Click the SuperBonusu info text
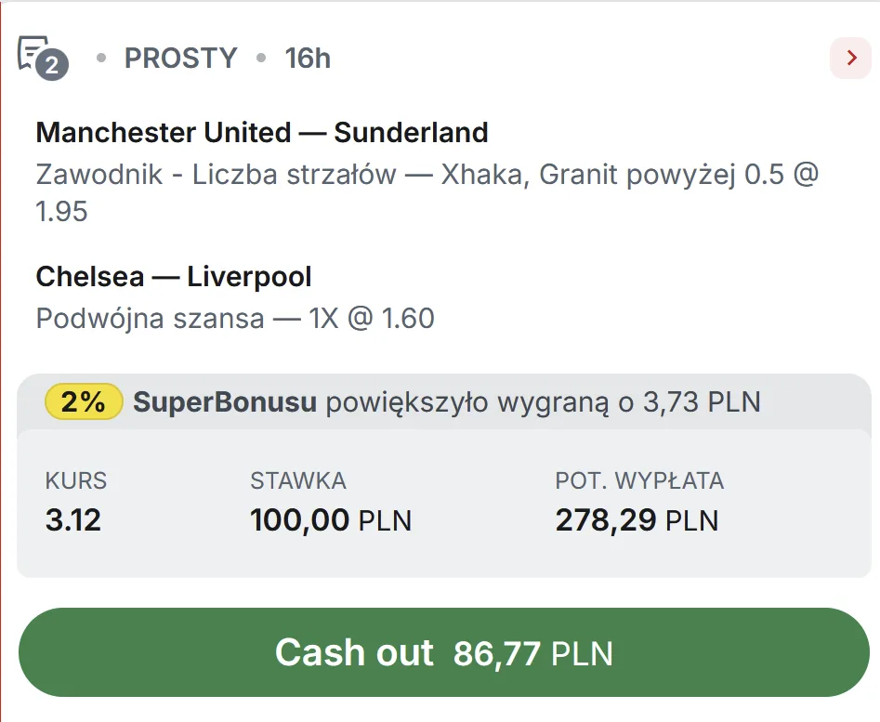This screenshot has width=880, height=722. pyautogui.click(x=225, y=402)
